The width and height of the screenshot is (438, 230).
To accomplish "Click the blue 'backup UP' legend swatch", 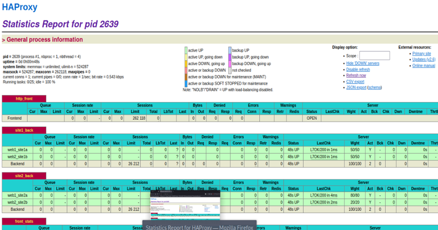I will 230,50.
